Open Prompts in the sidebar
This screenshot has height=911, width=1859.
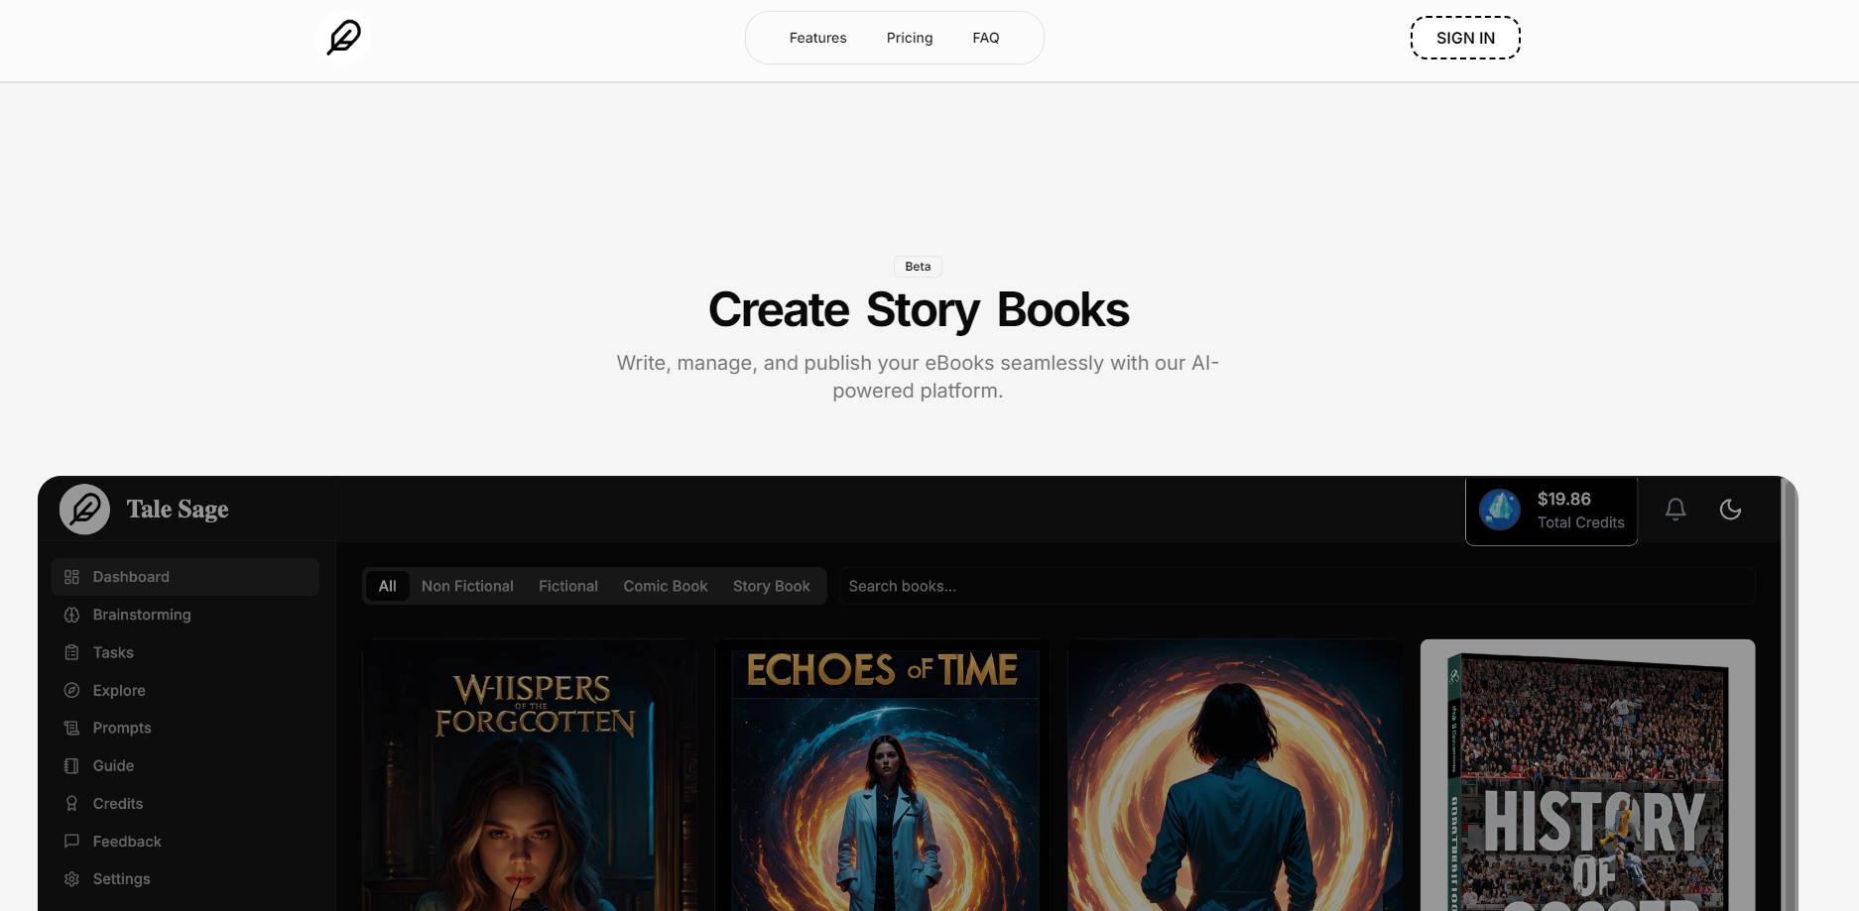tap(121, 728)
